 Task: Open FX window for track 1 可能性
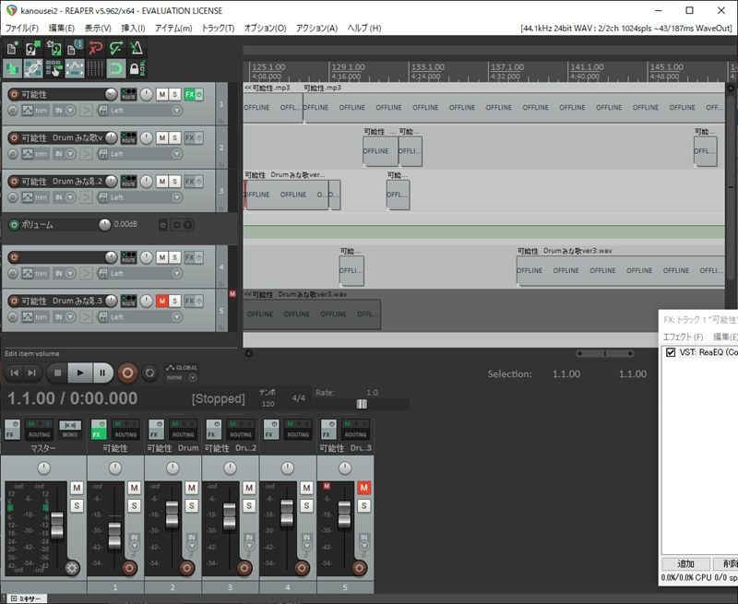pos(189,94)
